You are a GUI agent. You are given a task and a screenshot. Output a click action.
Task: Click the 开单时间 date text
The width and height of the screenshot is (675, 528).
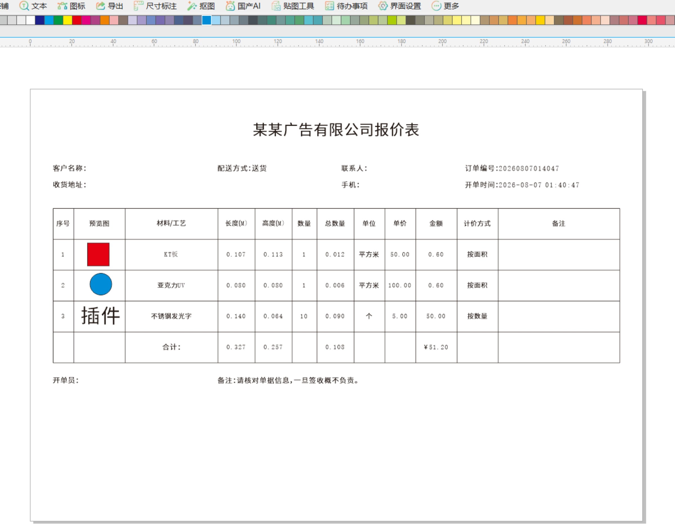coord(522,185)
